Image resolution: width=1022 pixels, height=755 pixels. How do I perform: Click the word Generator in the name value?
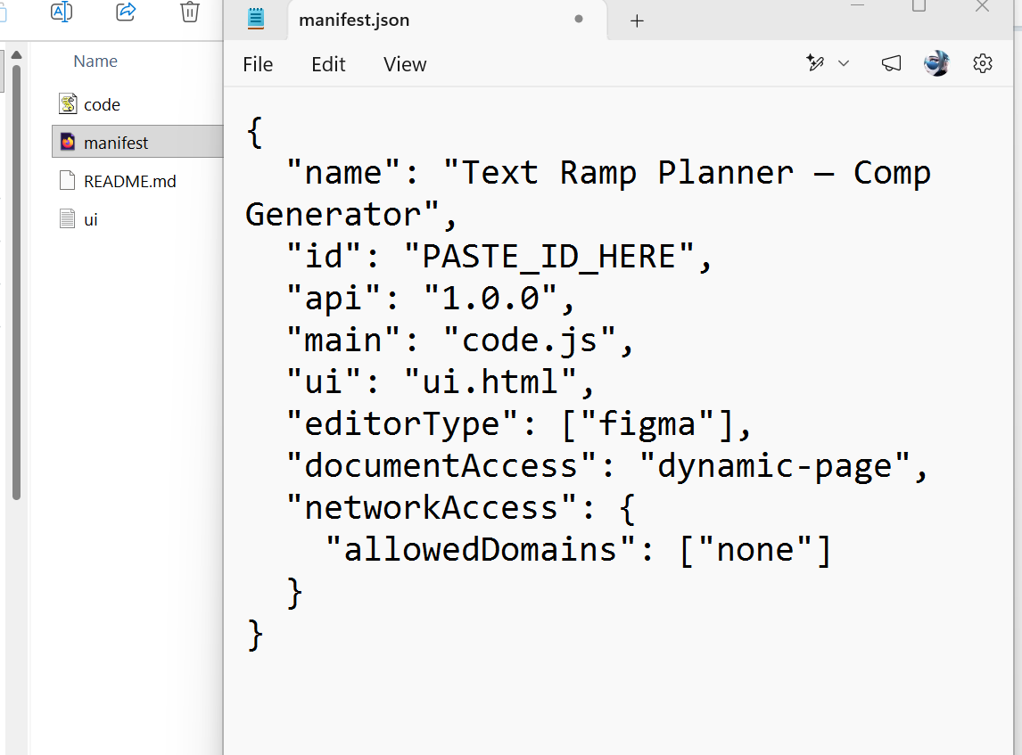click(x=333, y=215)
